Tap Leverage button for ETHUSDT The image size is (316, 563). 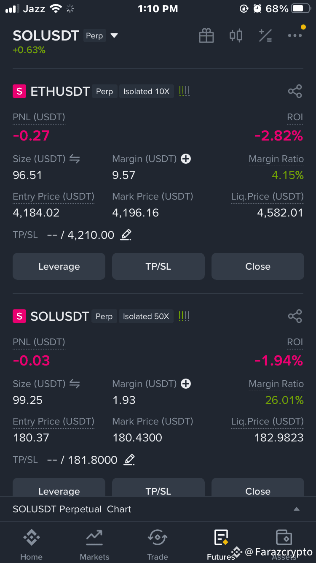coord(59,266)
